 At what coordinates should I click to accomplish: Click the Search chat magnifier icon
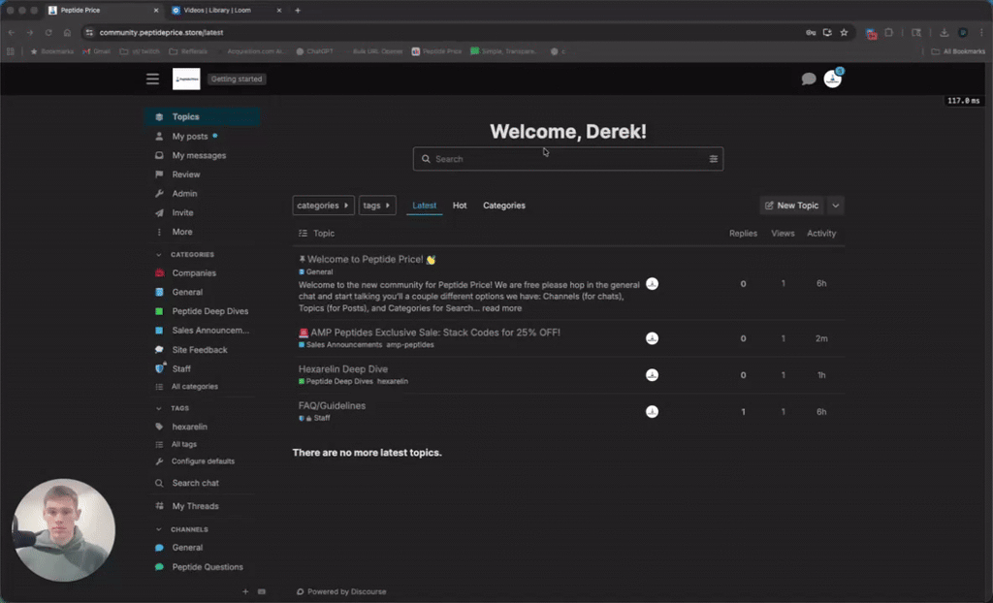[x=160, y=483]
